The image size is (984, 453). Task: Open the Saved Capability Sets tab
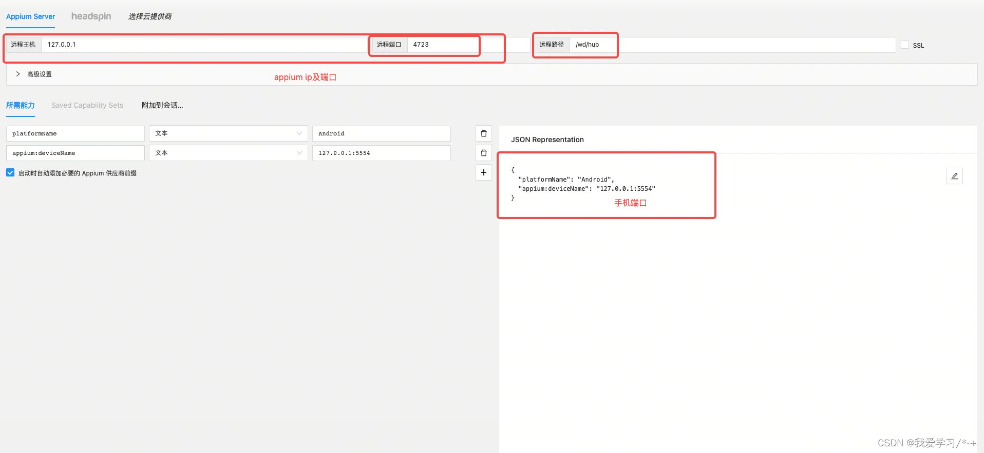pyautogui.click(x=87, y=105)
